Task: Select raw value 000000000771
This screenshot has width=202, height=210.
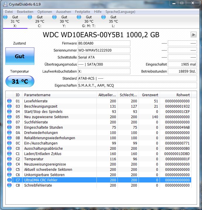Action: pyautogui.click(x=177, y=143)
